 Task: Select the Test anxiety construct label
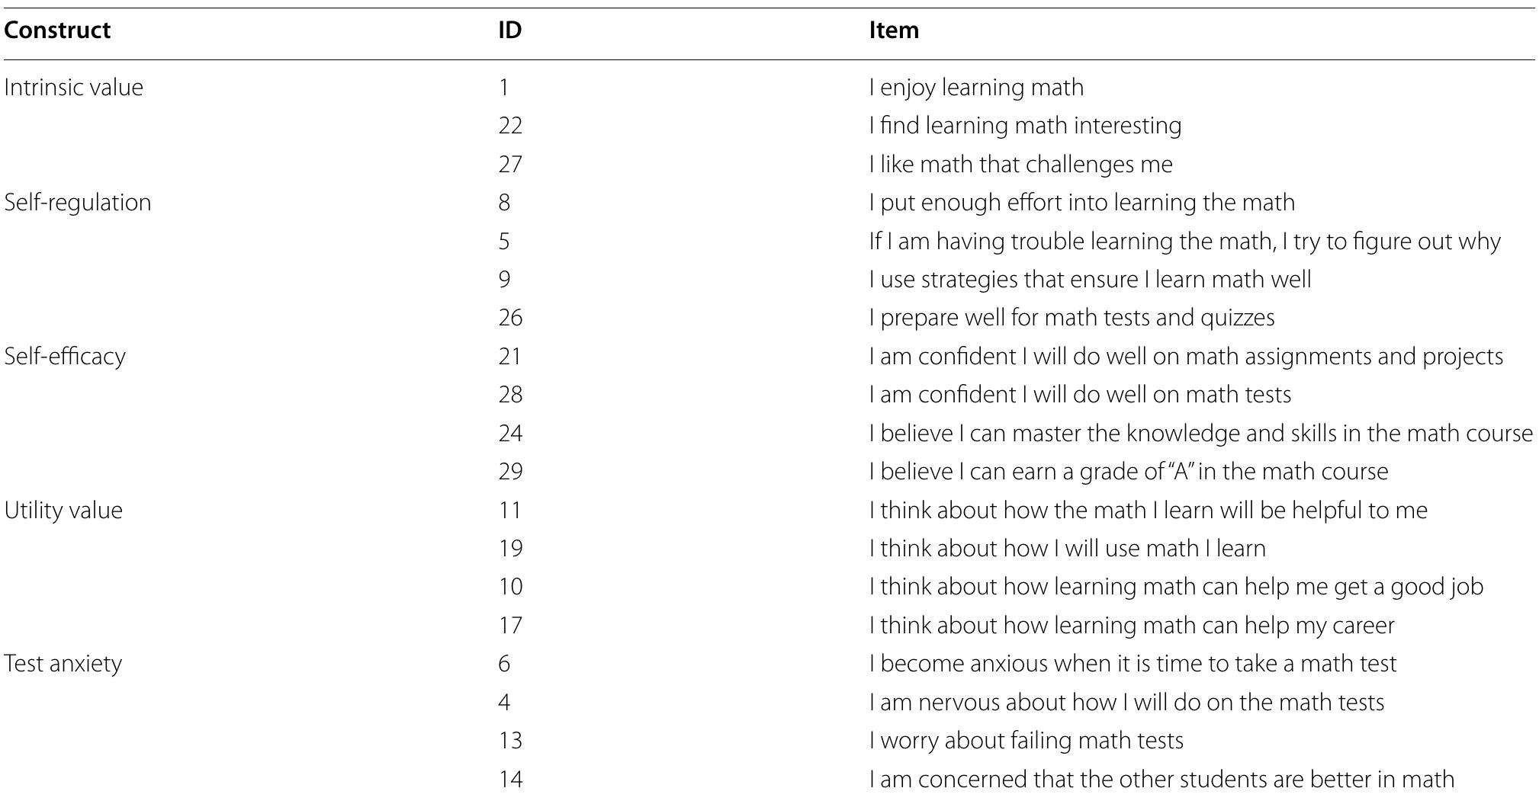tap(63, 664)
